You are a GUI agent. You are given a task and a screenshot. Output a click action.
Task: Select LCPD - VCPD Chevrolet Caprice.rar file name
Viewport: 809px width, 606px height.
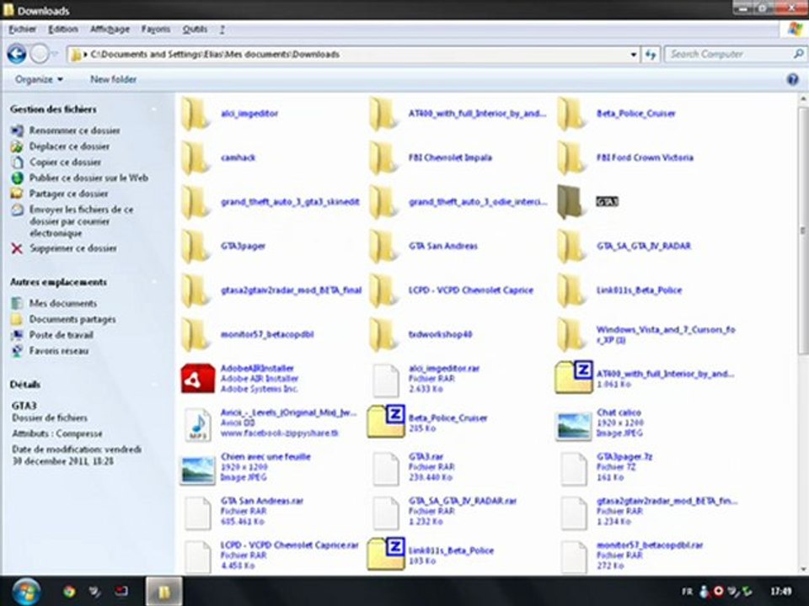pos(289,545)
